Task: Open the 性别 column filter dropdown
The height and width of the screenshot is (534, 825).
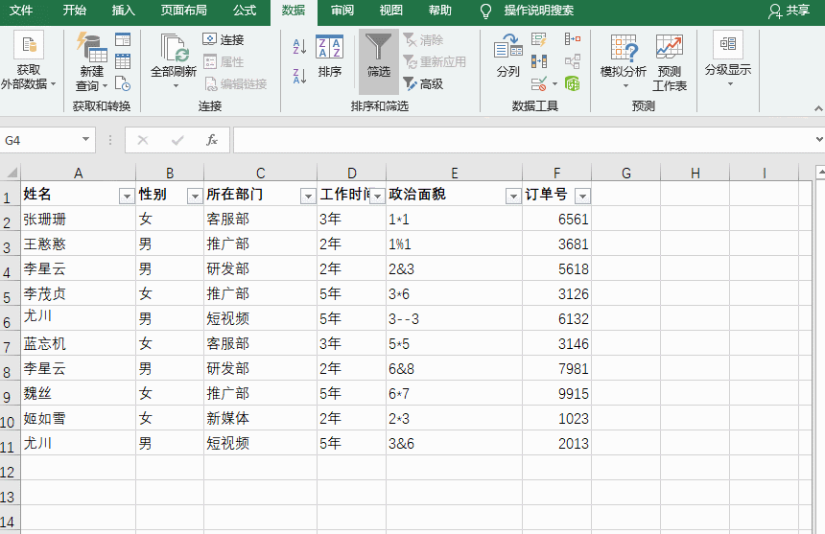Action: [x=195, y=196]
